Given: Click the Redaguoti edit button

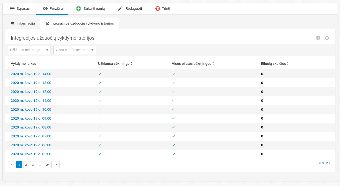Looking at the screenshot, I should coord(130,9).
